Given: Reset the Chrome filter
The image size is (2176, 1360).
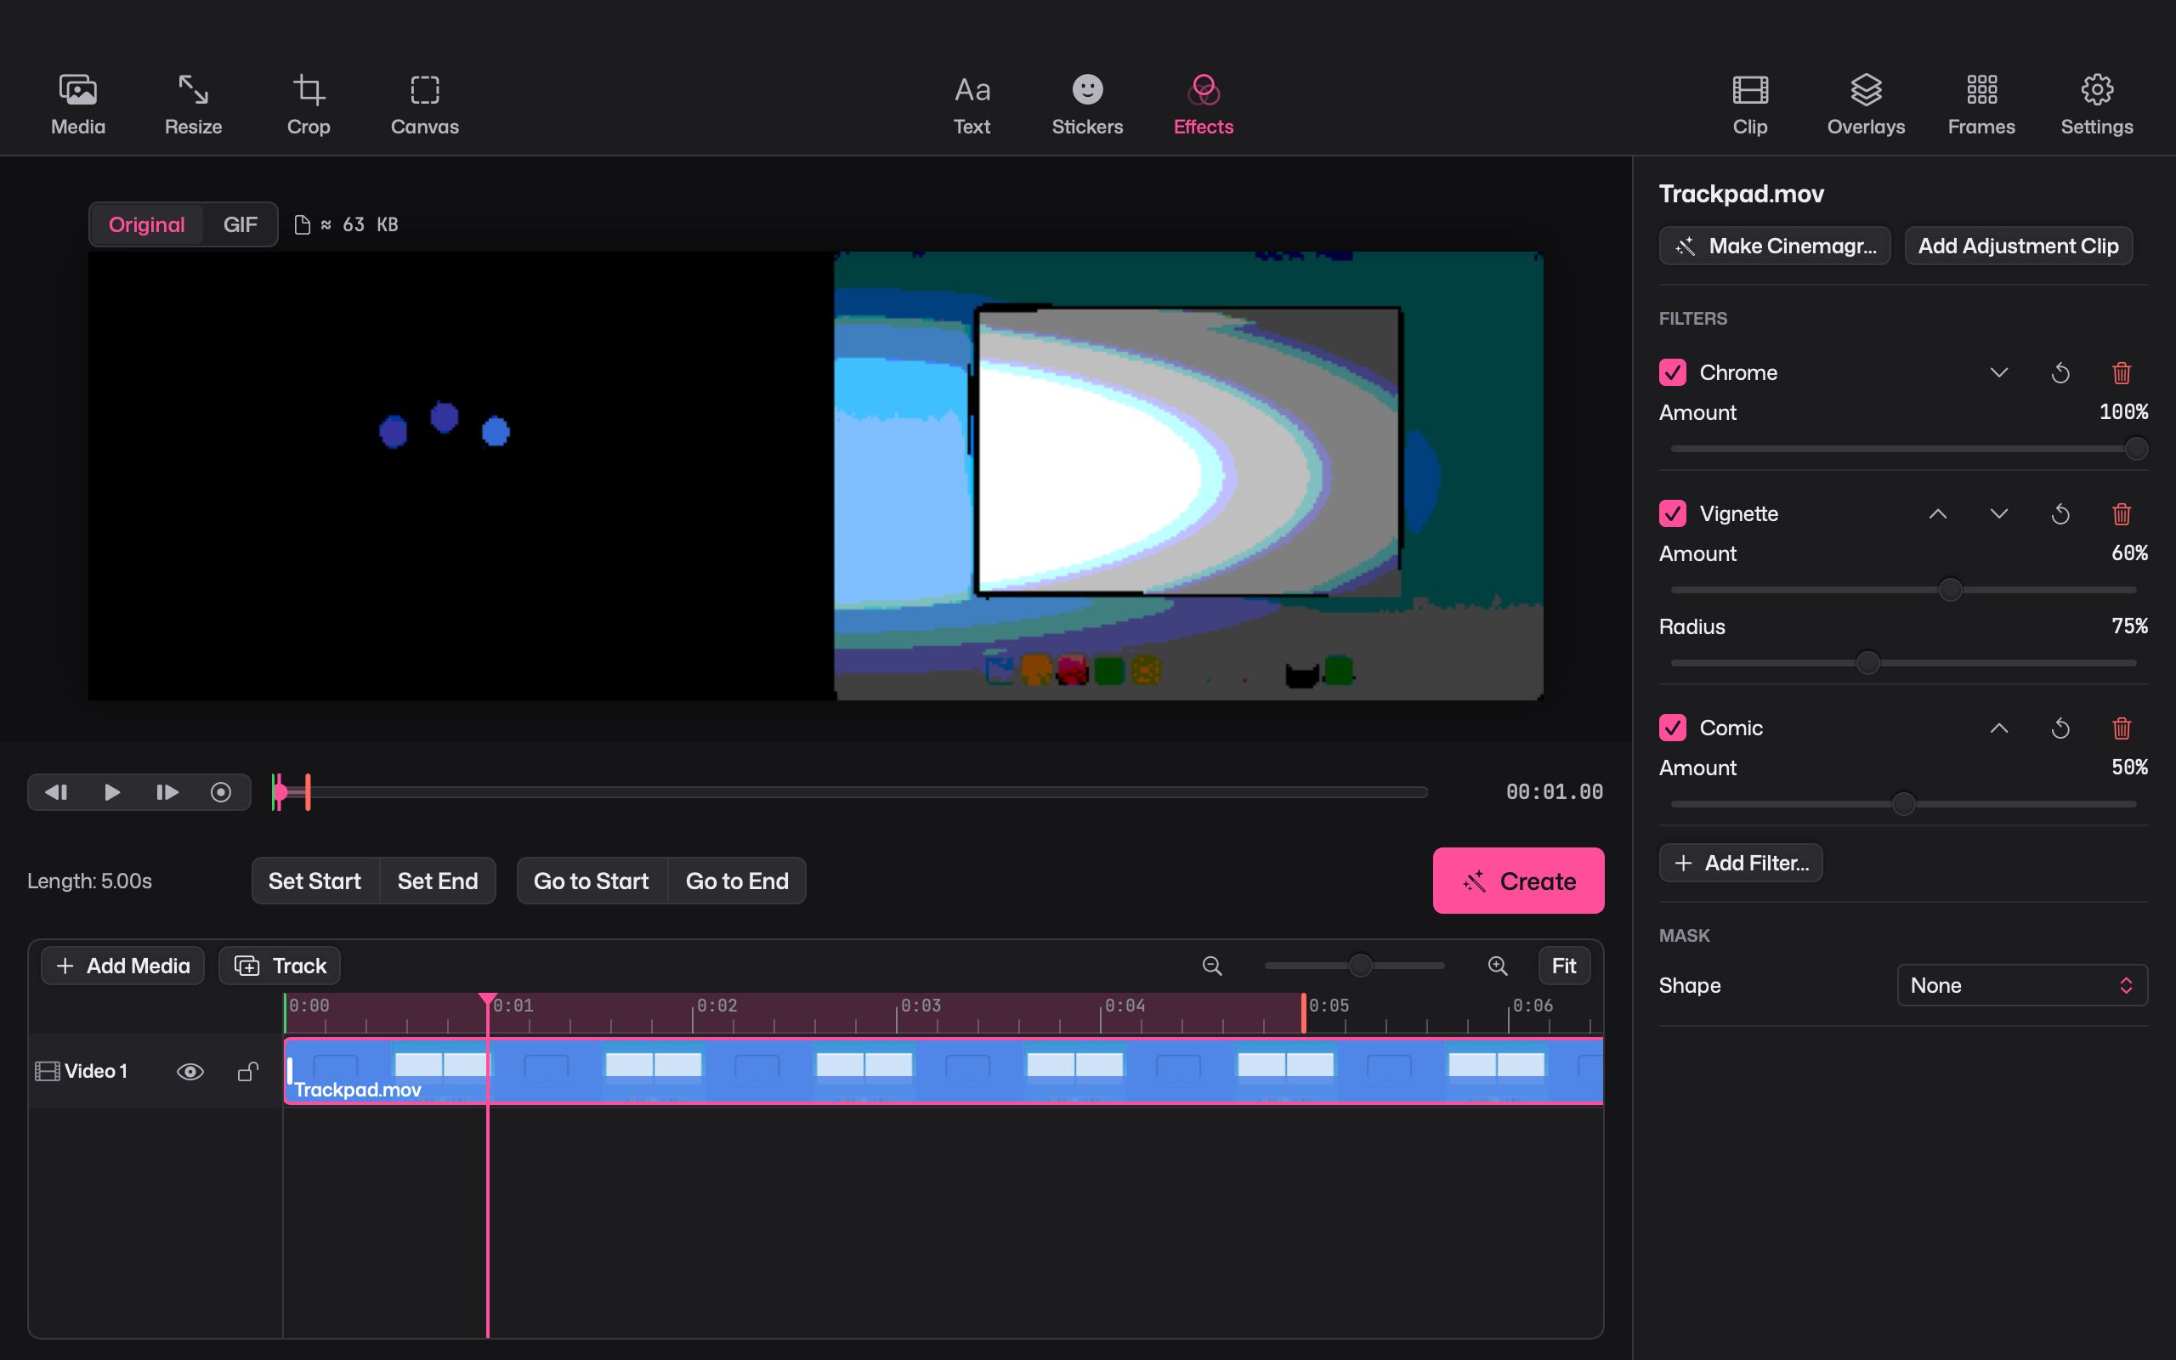Looking at the screenshot, I should 2060,372.
